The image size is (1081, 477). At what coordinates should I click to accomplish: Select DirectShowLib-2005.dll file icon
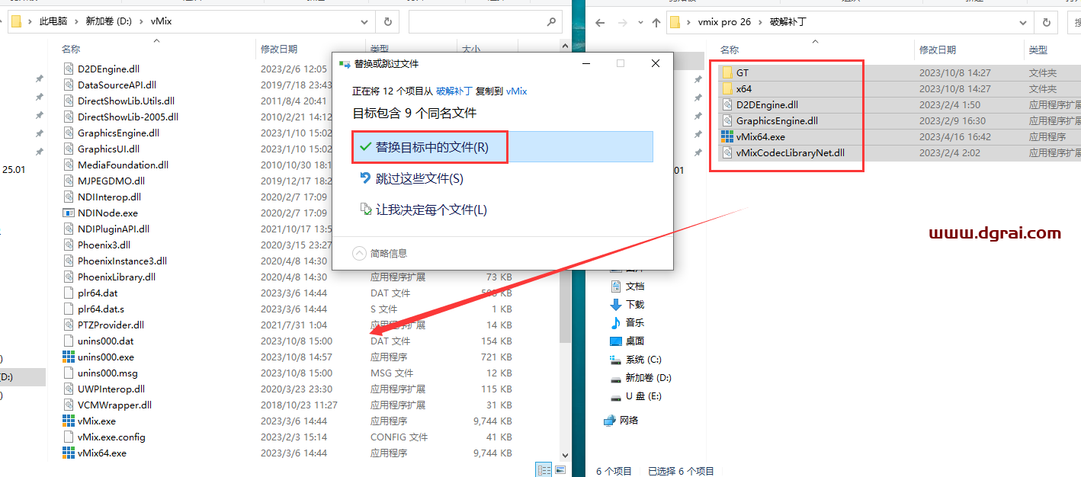[69, 117]
